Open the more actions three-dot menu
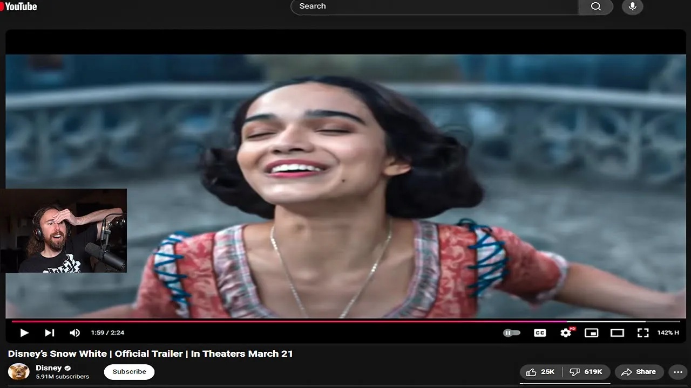Screen dimensions: 691x388 (679, 372)
